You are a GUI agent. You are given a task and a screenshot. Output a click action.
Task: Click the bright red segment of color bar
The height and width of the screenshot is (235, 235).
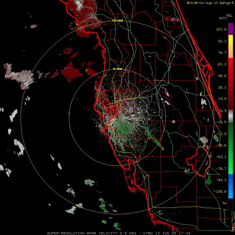coord(231,64)
